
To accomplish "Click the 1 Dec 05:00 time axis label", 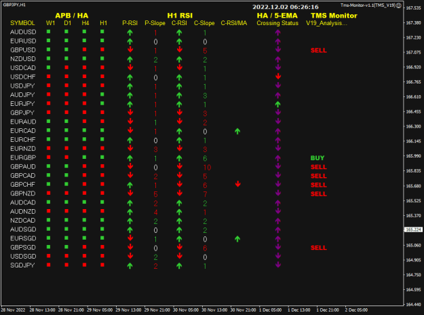I will (270, 310).
